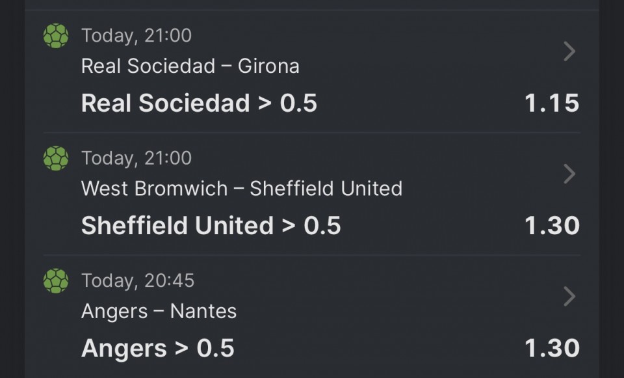Click the soccer ball icon beside Real Sociedad – Girona
Image resolution: width=624 pixels, height=378 pixels.
[56, 35]
